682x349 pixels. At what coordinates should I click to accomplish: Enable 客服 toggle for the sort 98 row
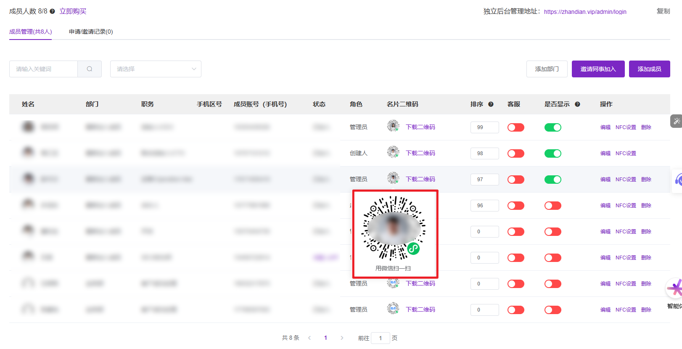(516, 153)
